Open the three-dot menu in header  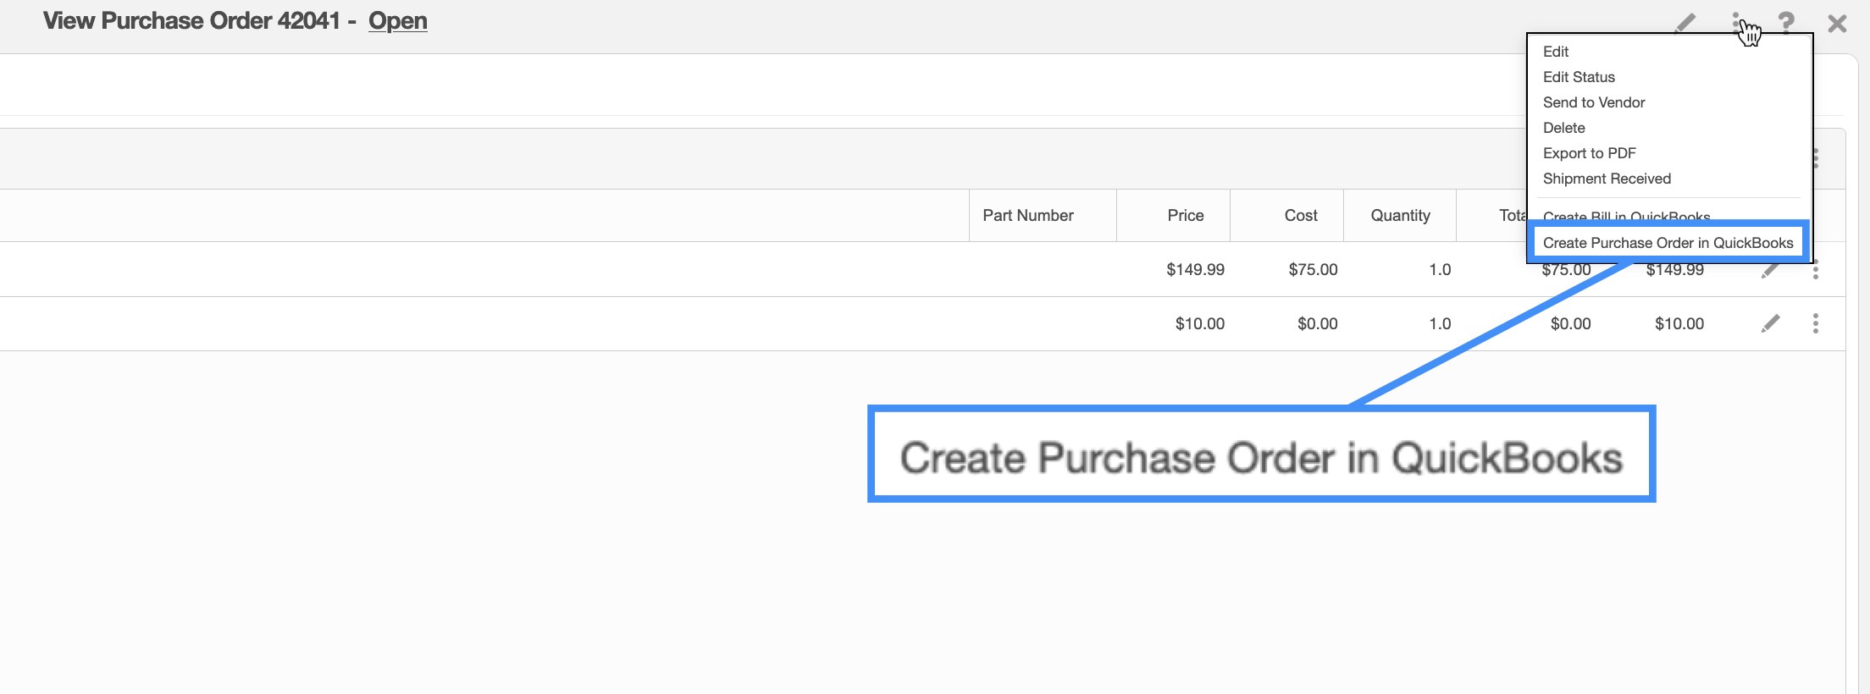(1735, 21)
